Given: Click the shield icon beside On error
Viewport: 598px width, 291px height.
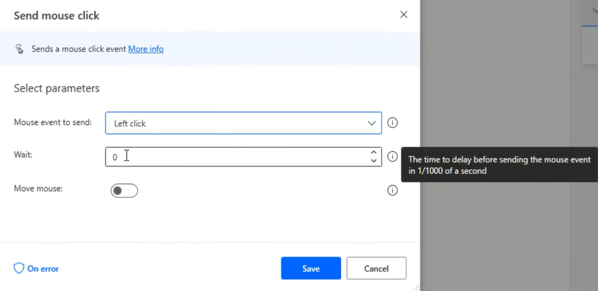Looking at the screenshot, I should click(18, 268).
